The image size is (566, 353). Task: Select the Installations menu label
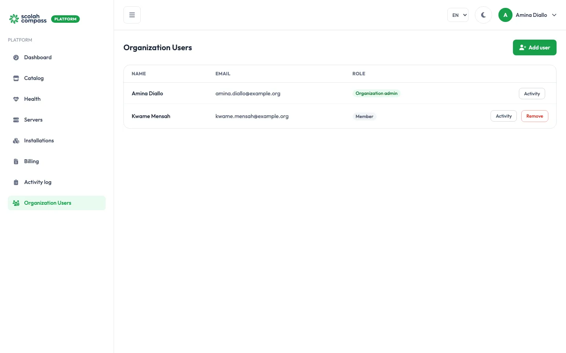(x=39, y=141)
